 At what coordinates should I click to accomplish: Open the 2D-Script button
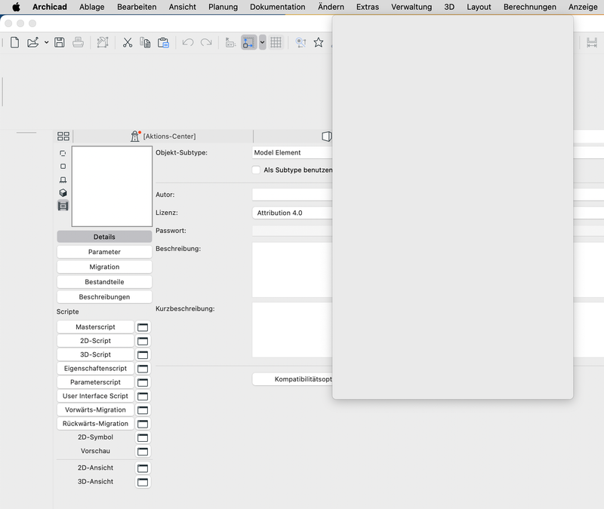(x=96, y=341)
